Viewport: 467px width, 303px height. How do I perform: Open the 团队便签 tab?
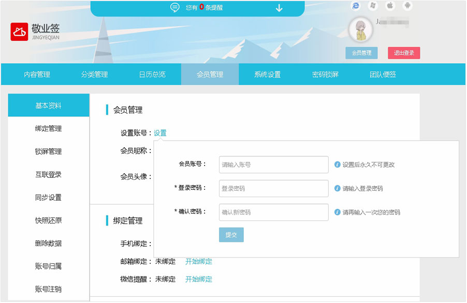pos(383,74)
